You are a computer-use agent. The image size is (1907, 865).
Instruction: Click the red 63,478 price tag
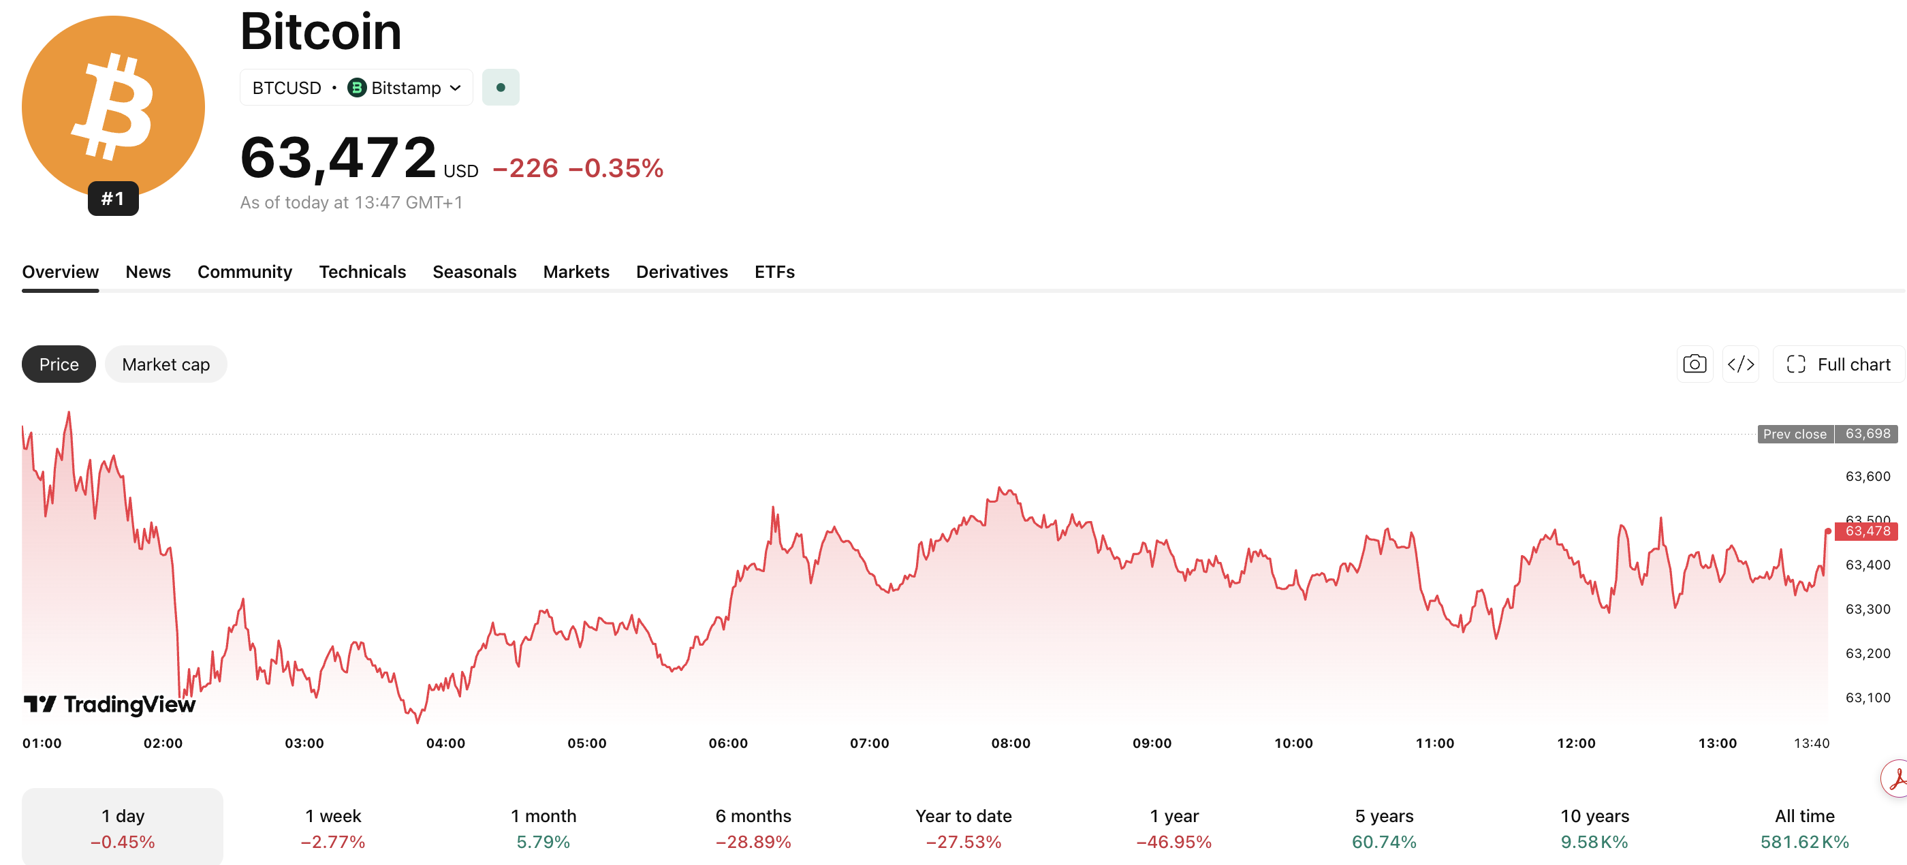(1866, 531)
